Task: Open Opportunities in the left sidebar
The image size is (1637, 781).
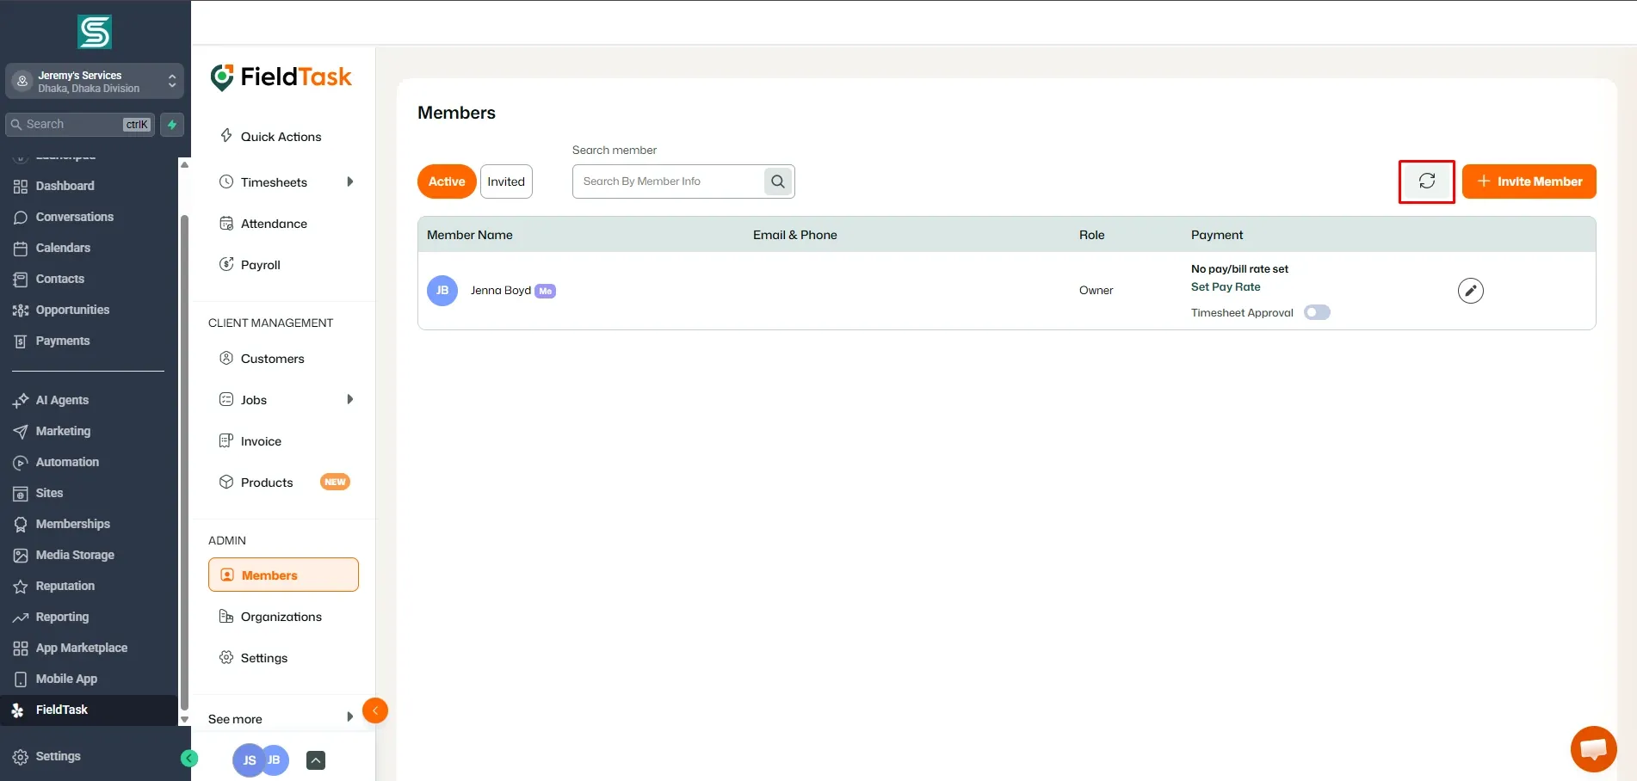Action: pyautogui.click(x=72, y=310)
